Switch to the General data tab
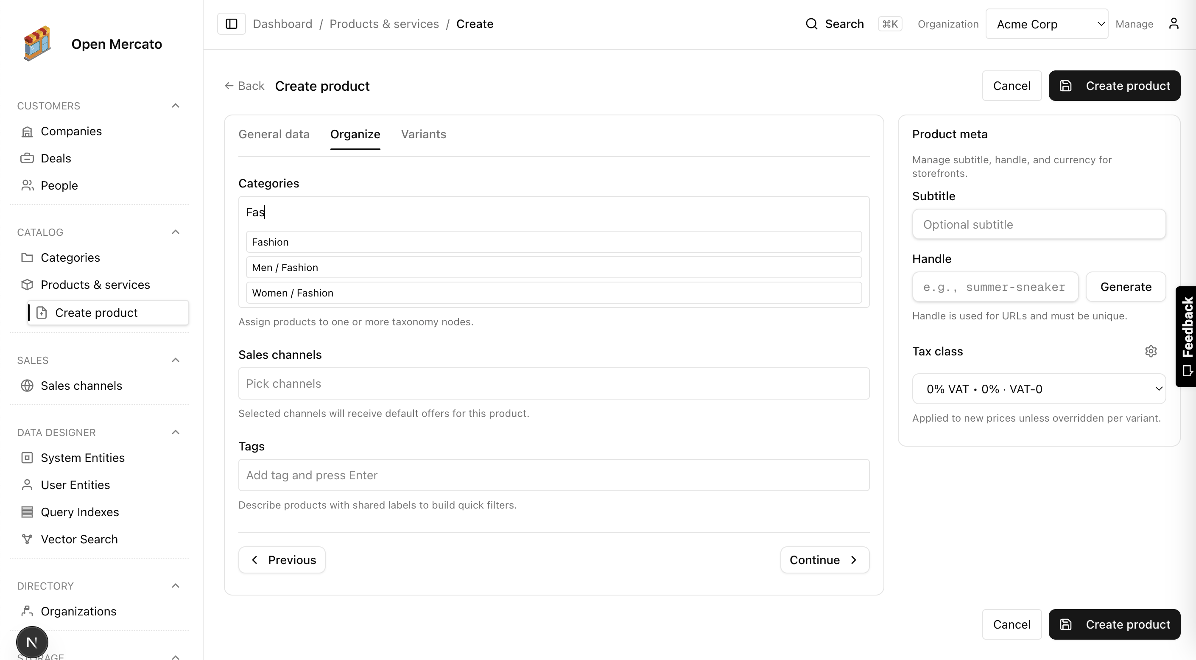The width and height of the screenshot is (1196, 660). pos(274,134)
